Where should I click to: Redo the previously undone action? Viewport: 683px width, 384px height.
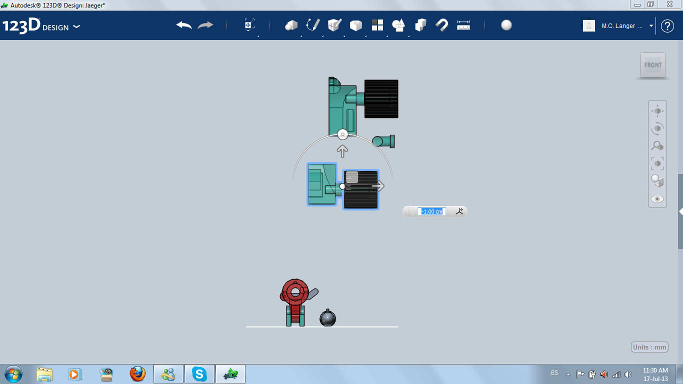coord(205,25)
